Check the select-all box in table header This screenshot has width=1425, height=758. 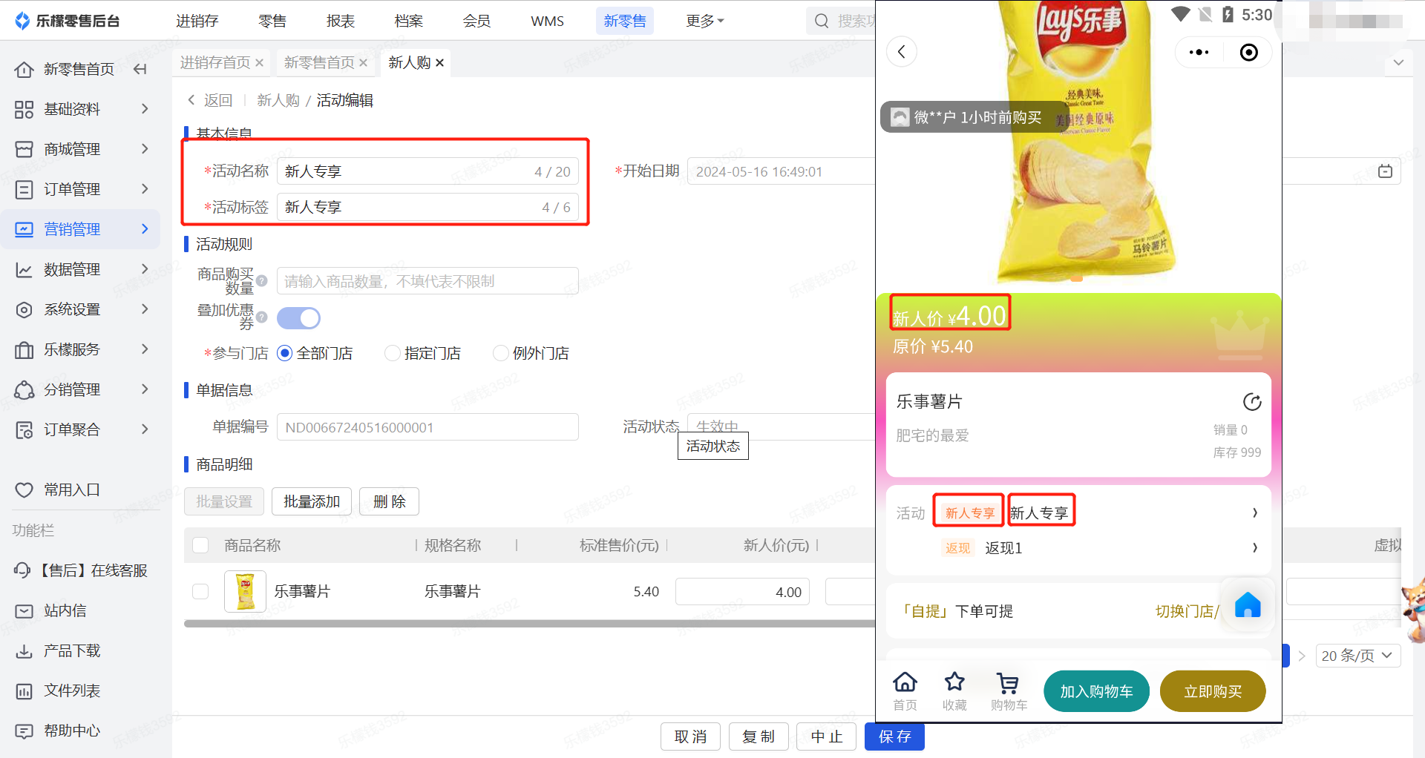point(200,545)
